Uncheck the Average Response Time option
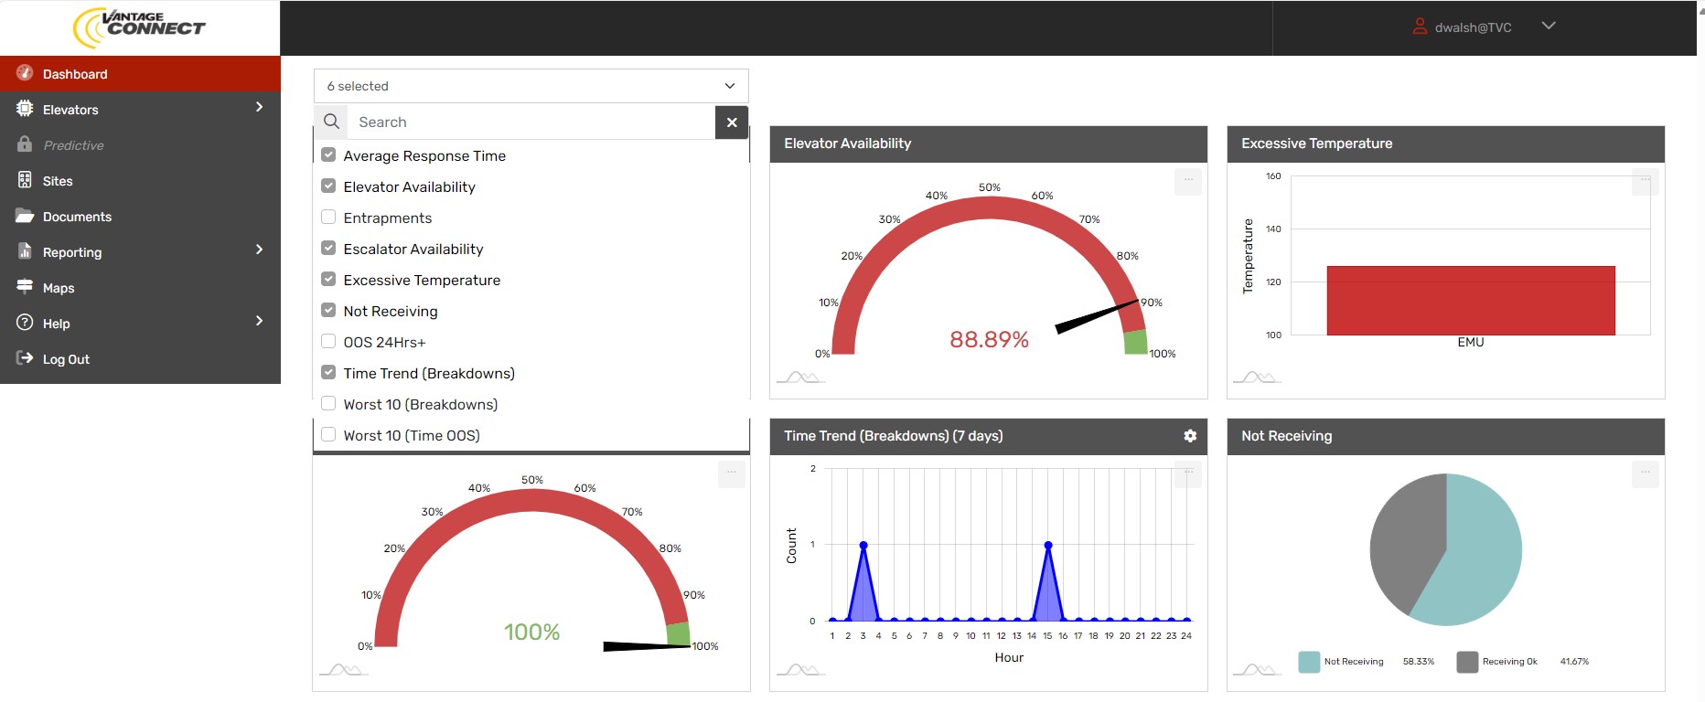The image size is (1705, 702). coord(328,155)
